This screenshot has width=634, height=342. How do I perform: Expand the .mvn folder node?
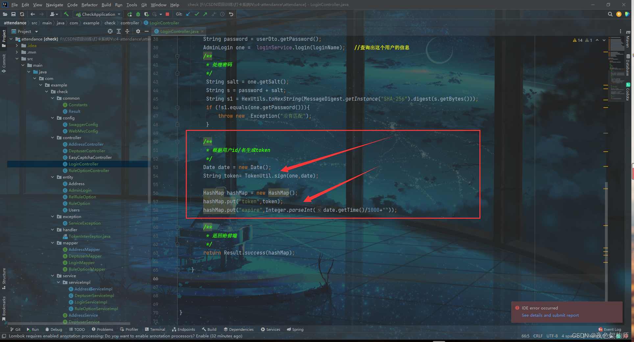tap(17, 52)
